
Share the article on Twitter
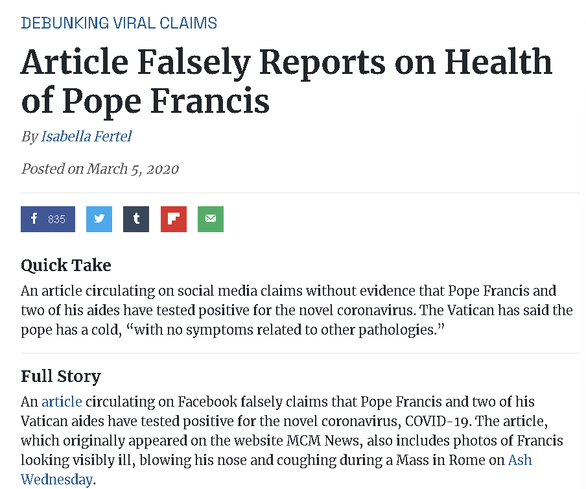click(x=99, y=219)
